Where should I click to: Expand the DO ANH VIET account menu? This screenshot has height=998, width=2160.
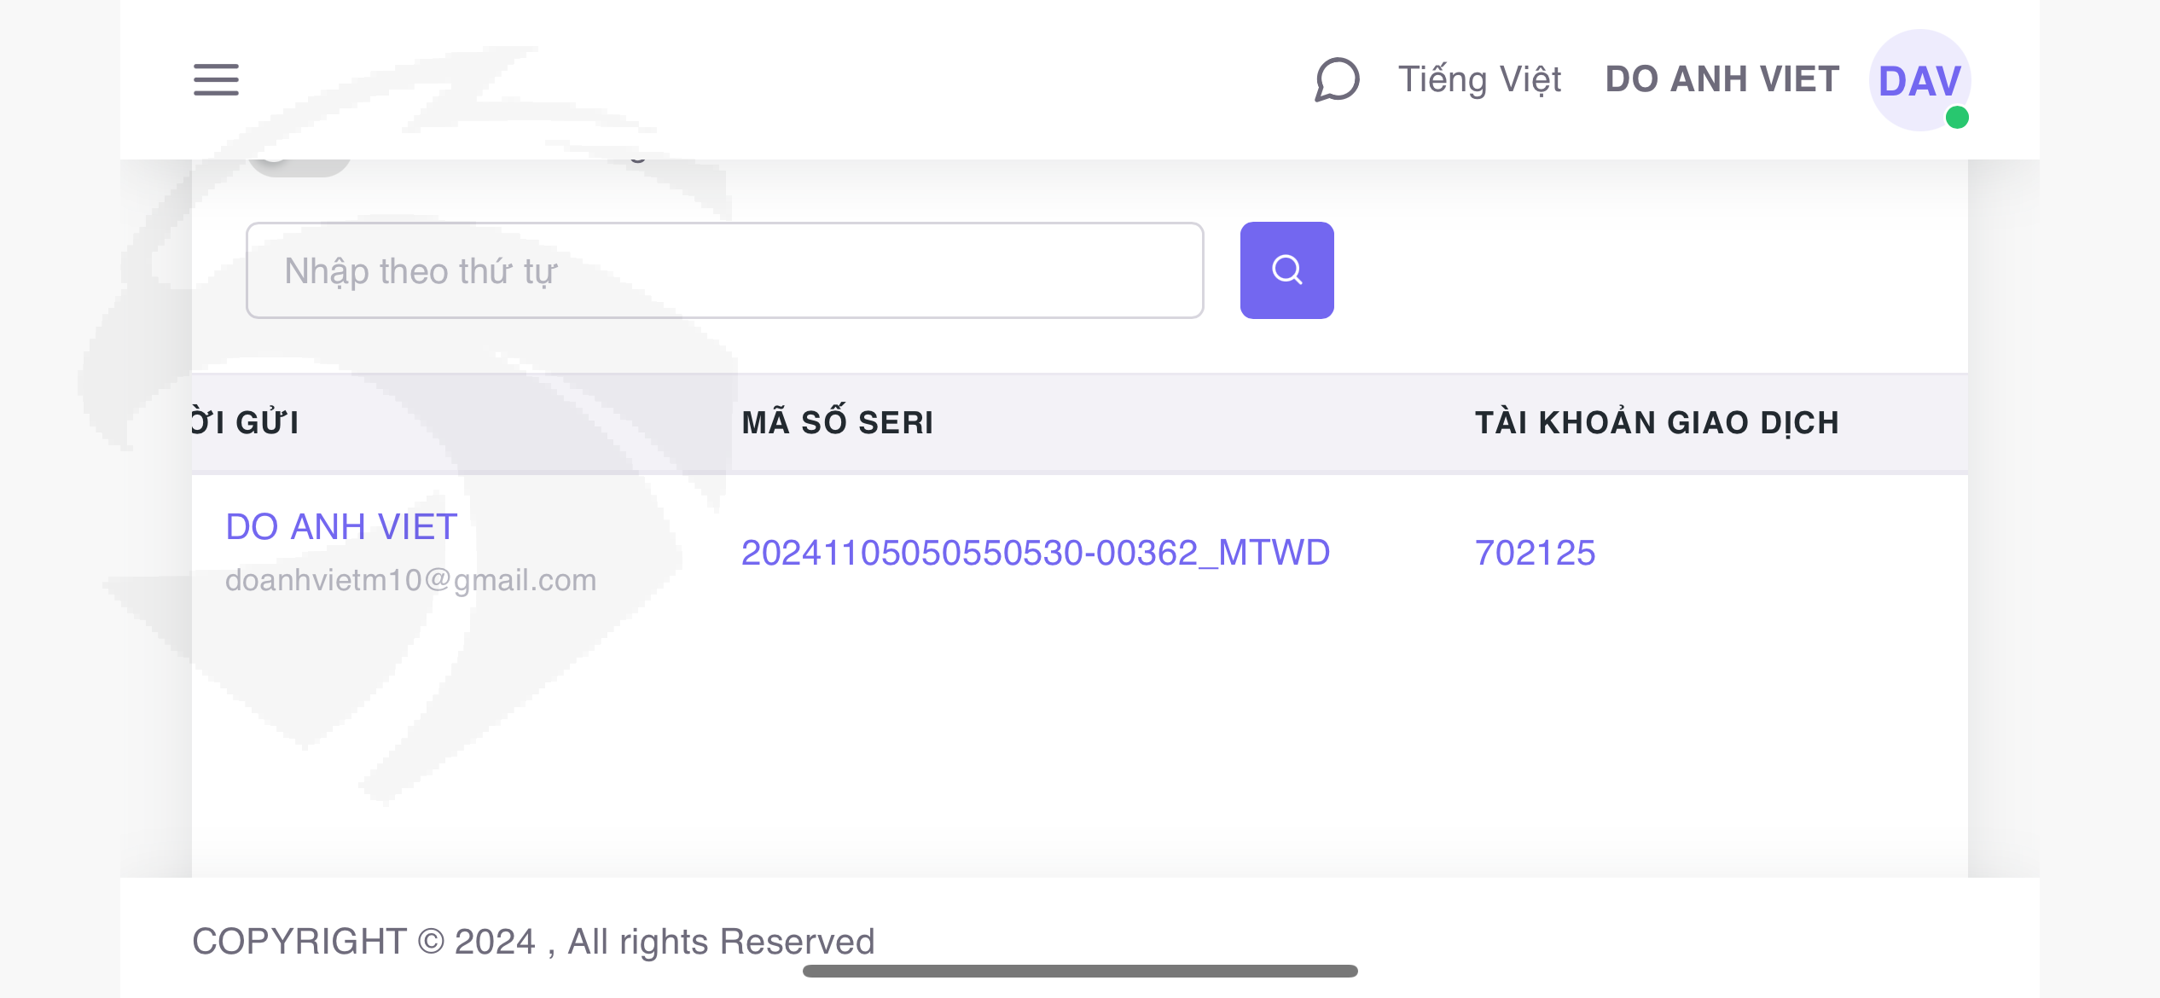click(1722, 79)
